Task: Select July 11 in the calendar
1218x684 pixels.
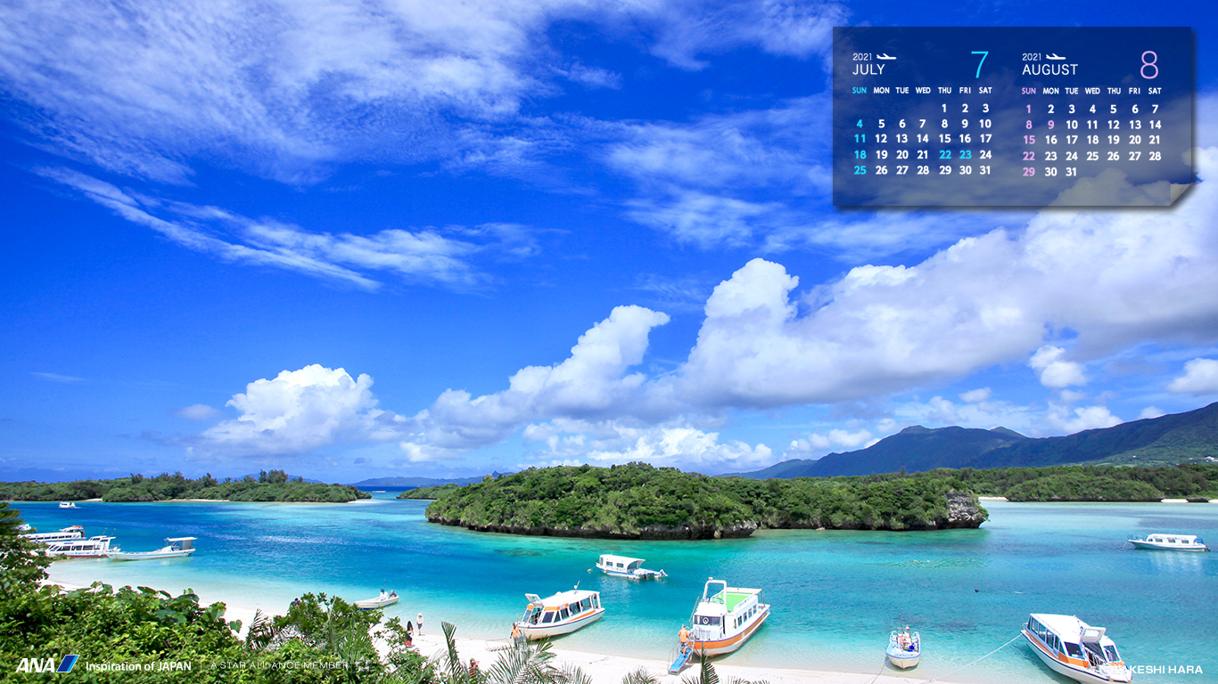Action: pos(860,139)
